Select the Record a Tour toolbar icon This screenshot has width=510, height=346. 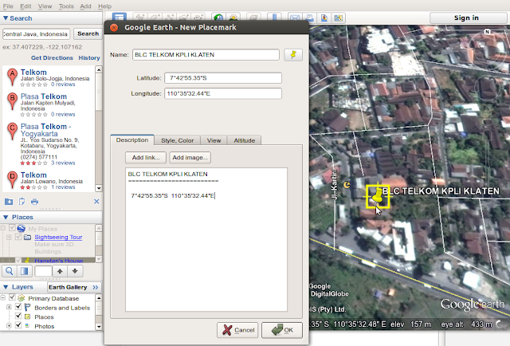[198, 18]
